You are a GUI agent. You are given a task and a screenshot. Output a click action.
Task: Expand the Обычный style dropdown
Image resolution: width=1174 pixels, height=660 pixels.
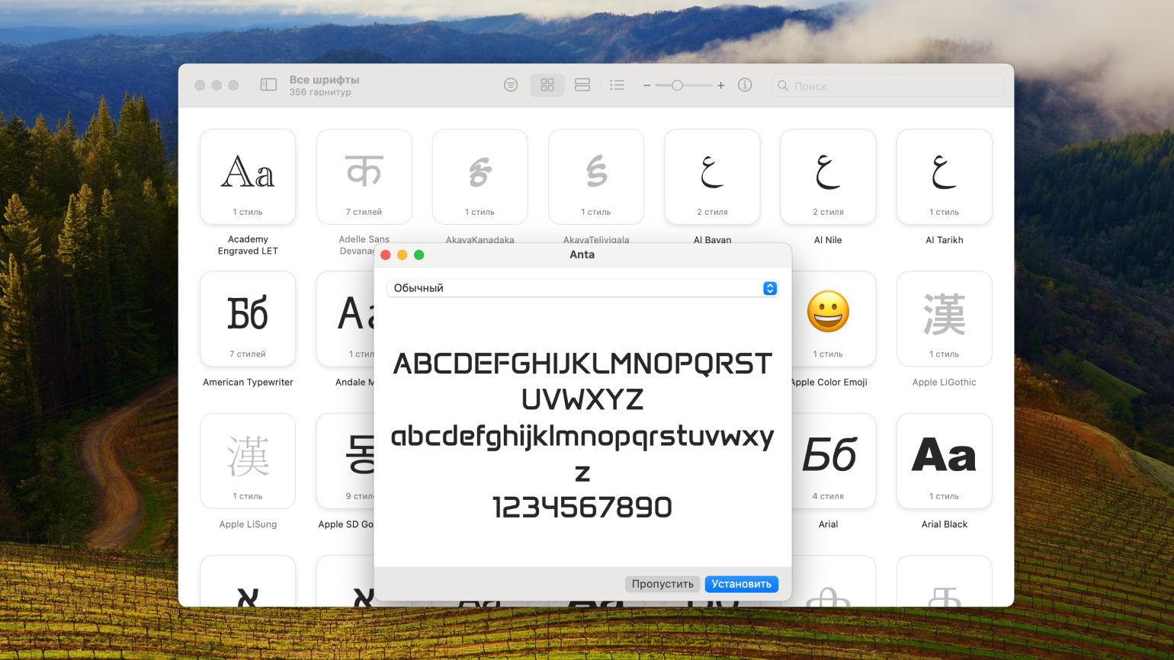[x=769, y=288]
